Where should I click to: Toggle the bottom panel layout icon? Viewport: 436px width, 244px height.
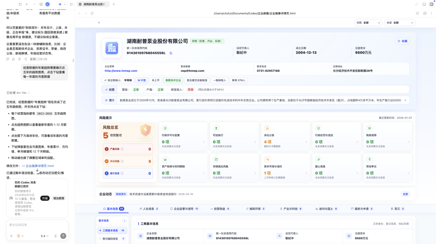(x=424, y=4)
